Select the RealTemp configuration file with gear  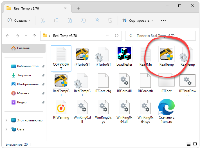pos(188,56)
